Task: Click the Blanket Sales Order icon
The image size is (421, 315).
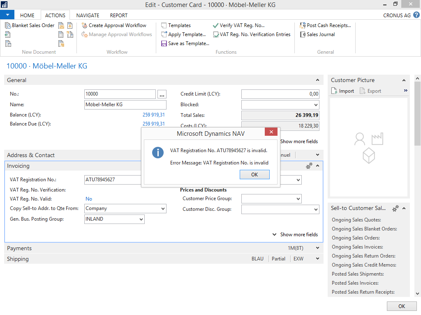Action: tap(8, 25)
